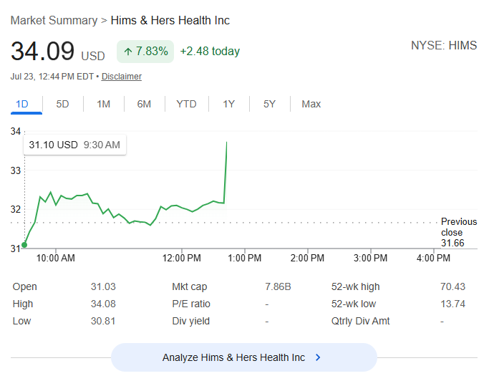The width and height of the screenshot is (494, 381).
Task: Switch to the 5D chart tab
Action: point(62,104)
